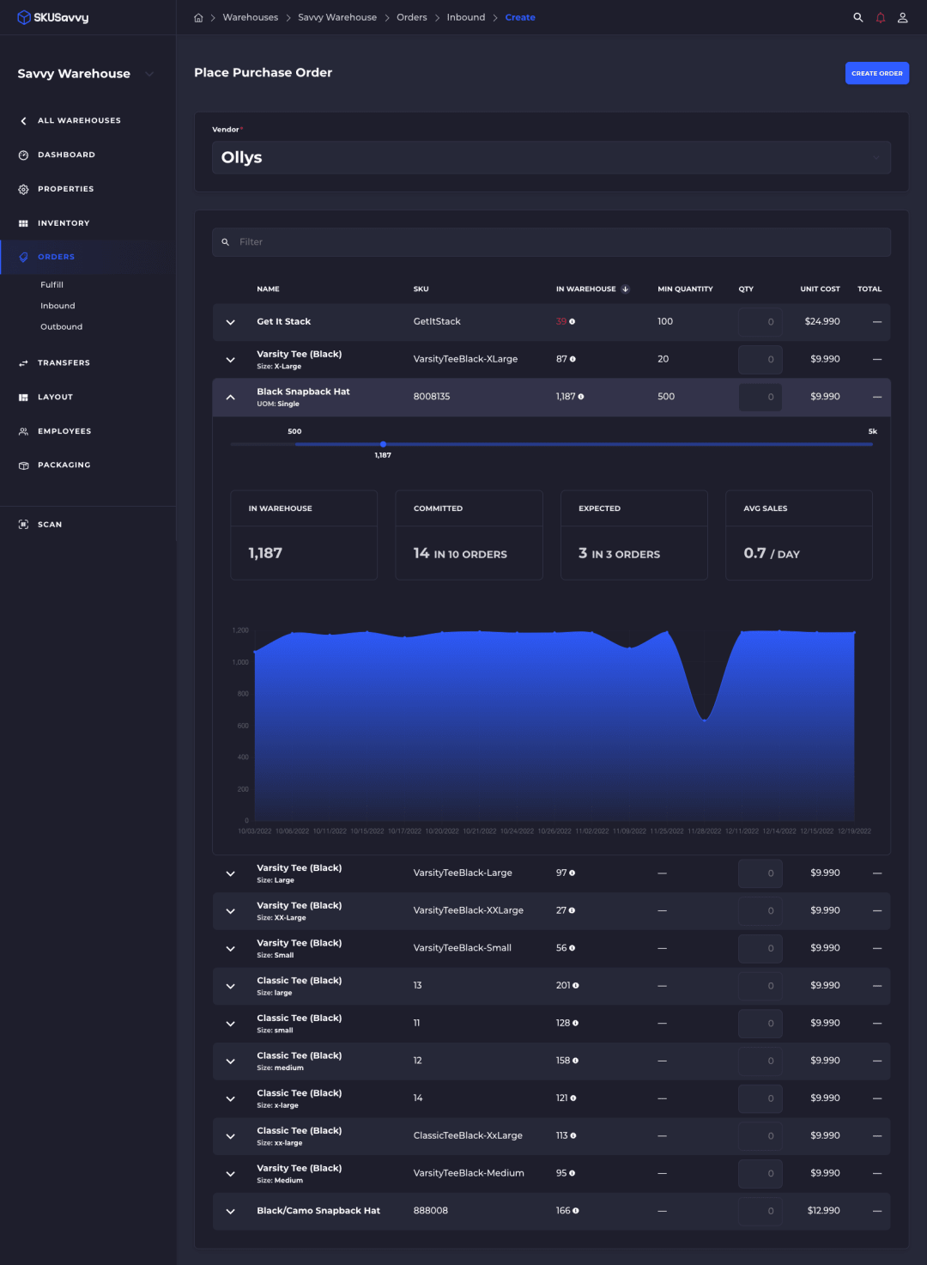Click the Min Quantity column header
Viewport: 927px width, 1265px height.
pos(685,289)
